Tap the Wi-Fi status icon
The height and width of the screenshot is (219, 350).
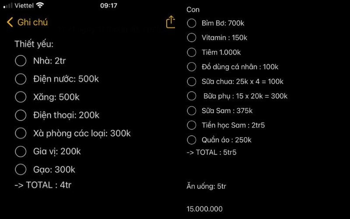click(40, 5)
